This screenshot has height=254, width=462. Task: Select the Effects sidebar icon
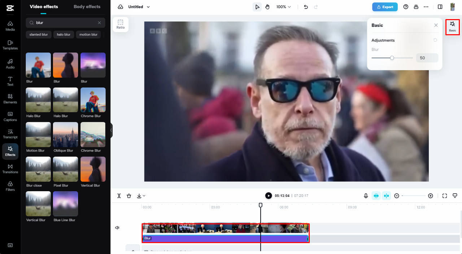(x=10, y=152)
